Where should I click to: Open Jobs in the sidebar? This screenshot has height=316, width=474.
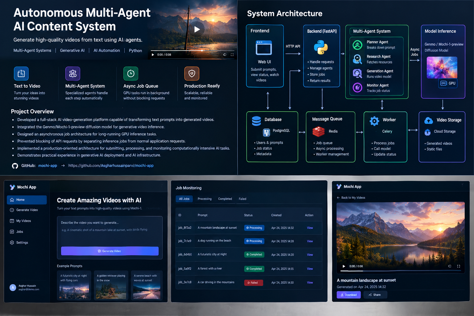(x=27, y=232)
